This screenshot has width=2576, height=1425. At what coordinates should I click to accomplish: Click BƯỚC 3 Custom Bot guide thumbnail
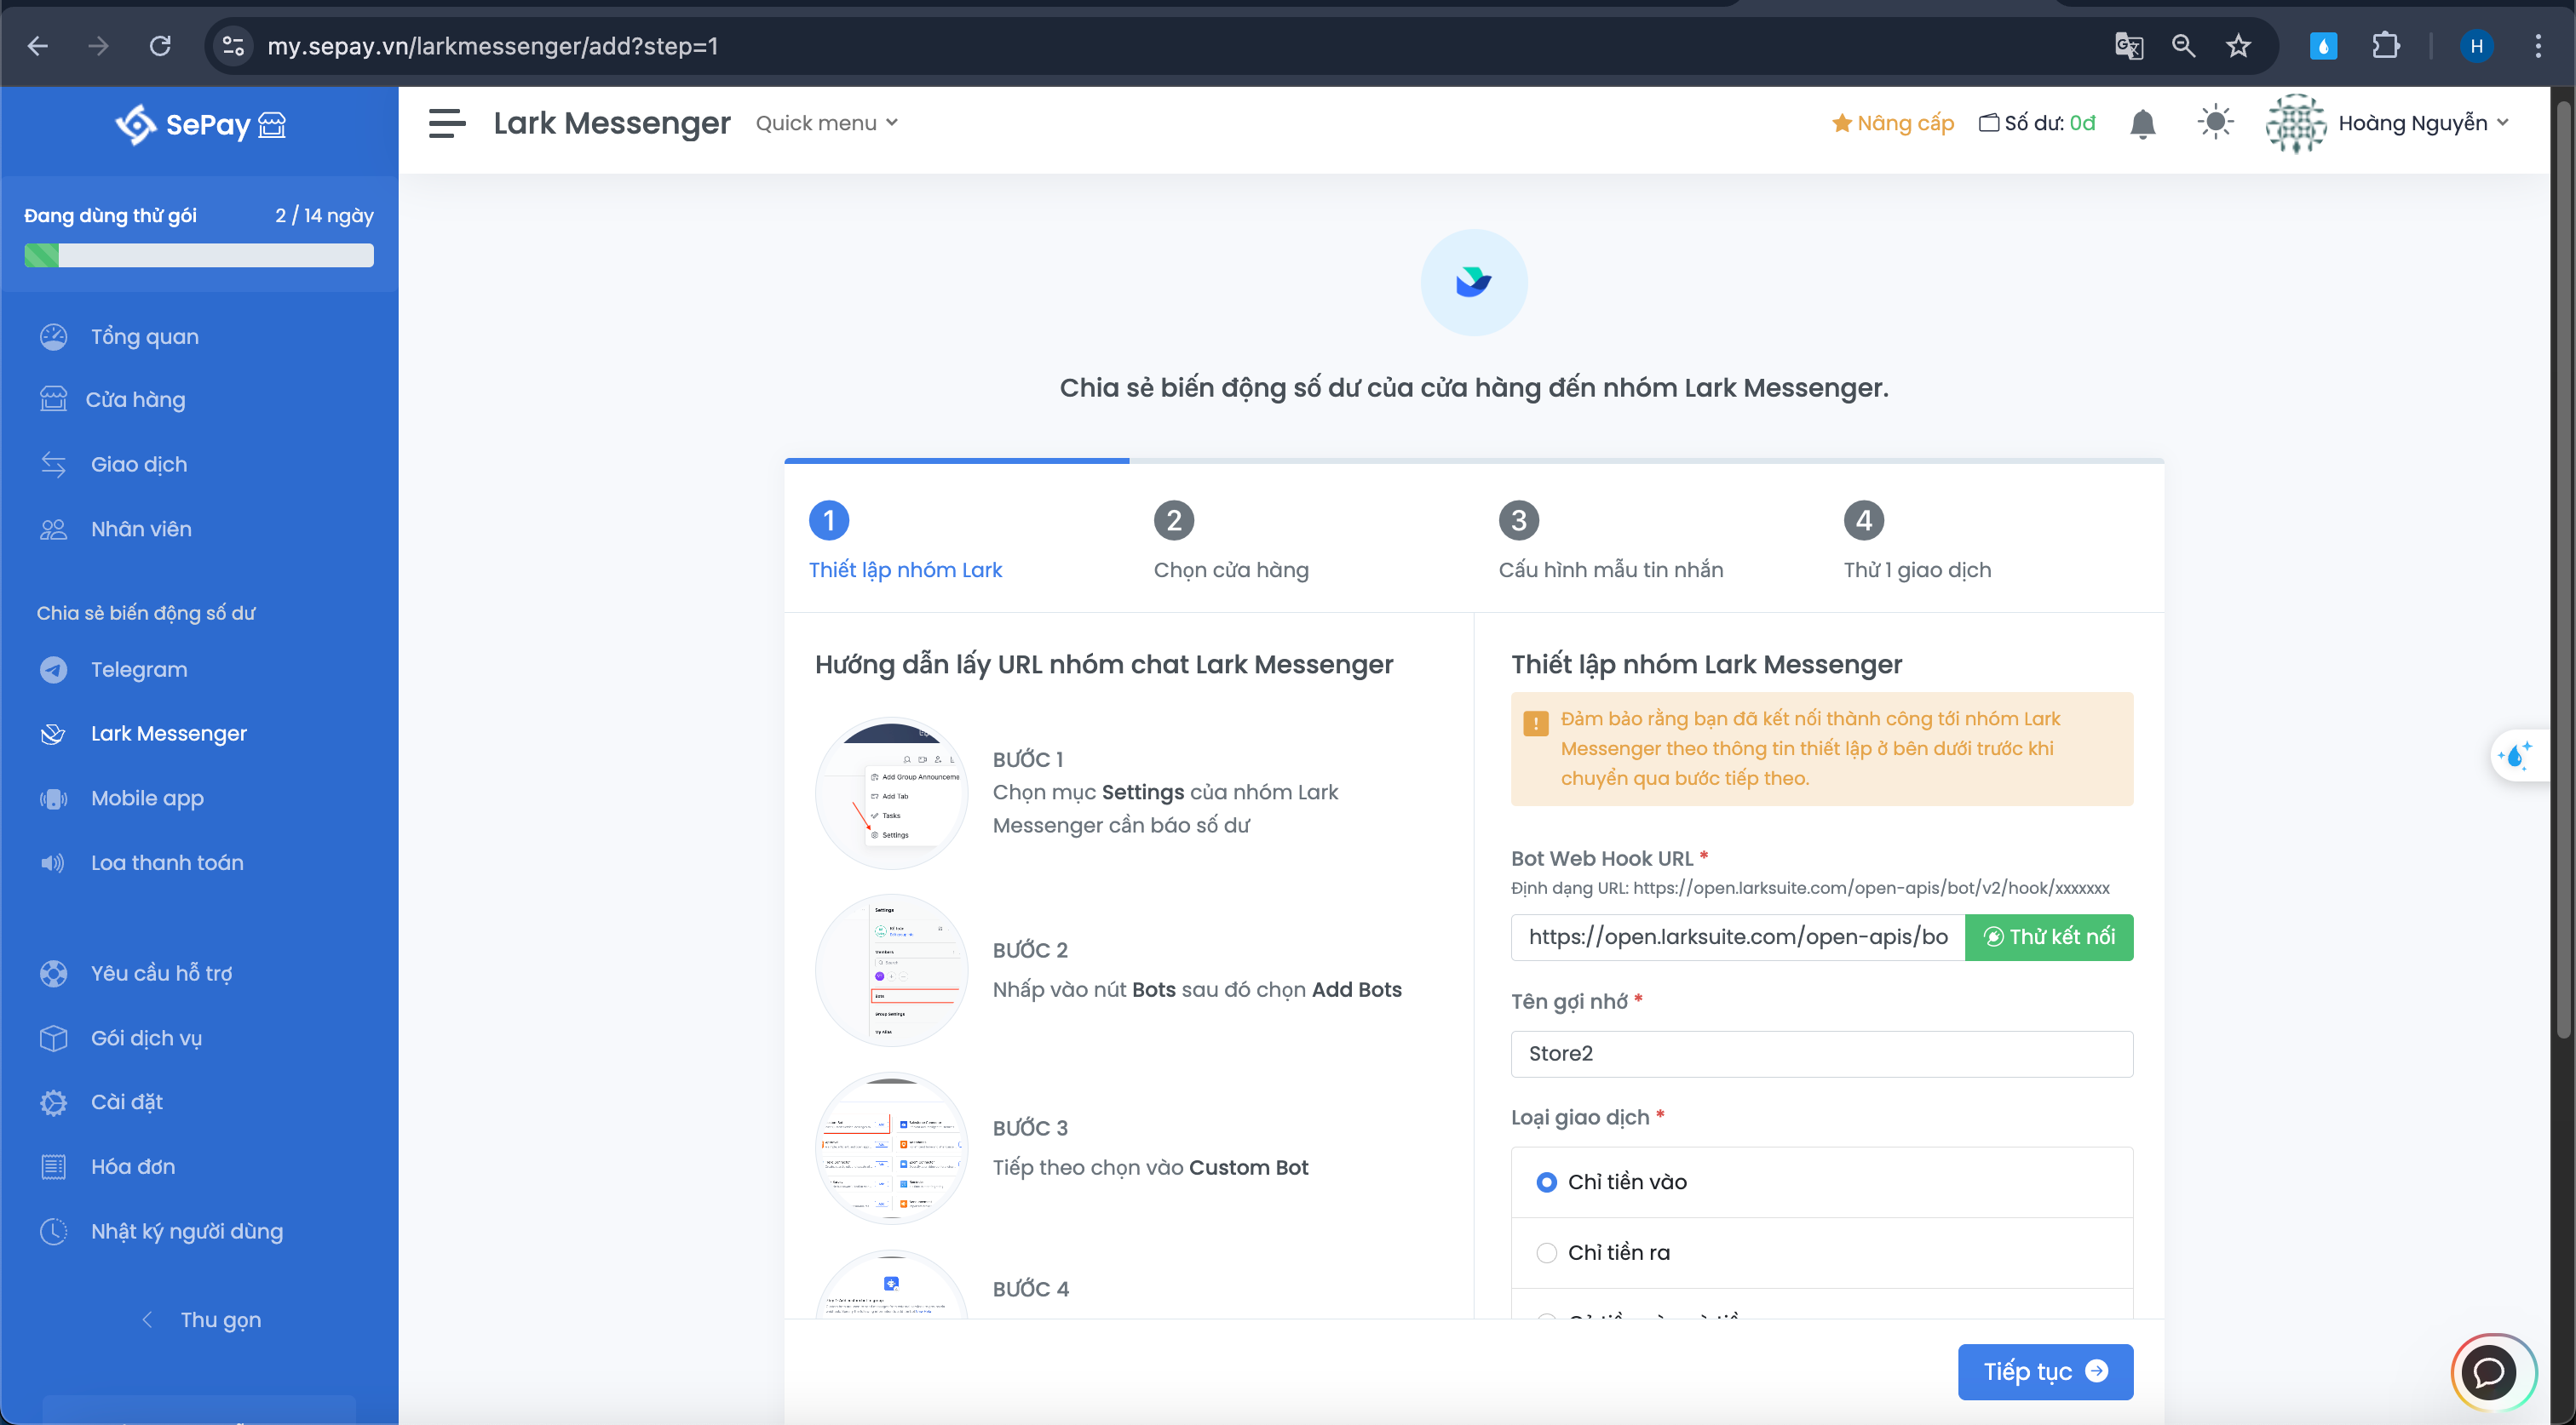coord(891,1148)
